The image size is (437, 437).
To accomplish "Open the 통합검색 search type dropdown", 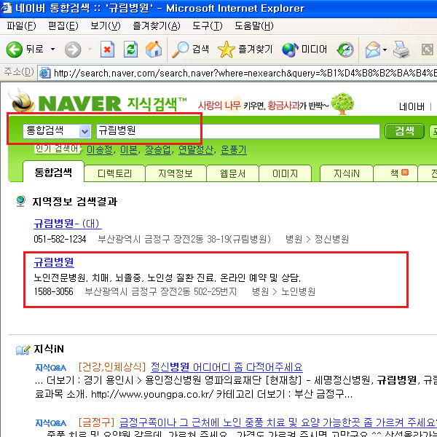I will pyautogui.click(x=84, y=132).
